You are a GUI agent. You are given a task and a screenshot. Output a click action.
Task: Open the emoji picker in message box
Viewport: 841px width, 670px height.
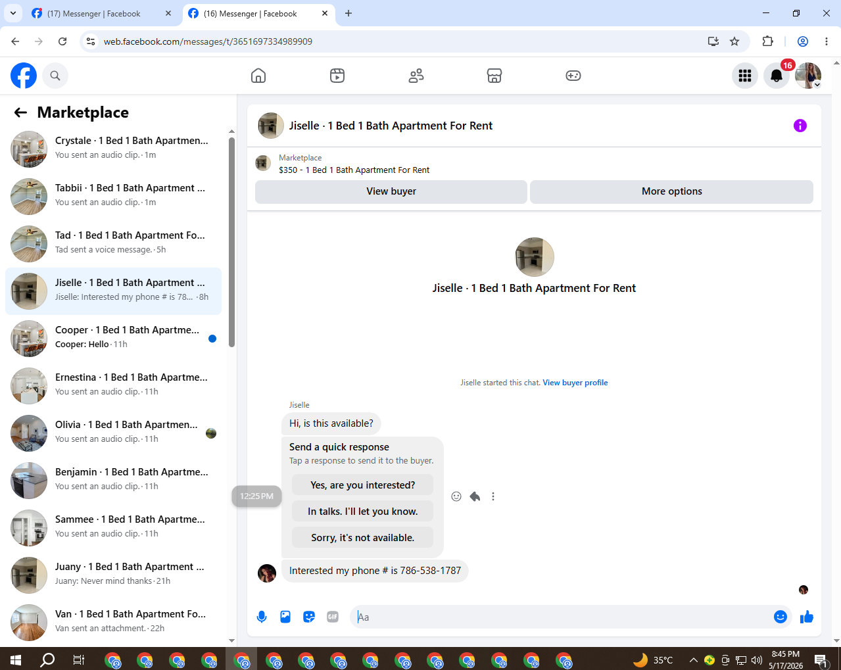tap(781, 617)
